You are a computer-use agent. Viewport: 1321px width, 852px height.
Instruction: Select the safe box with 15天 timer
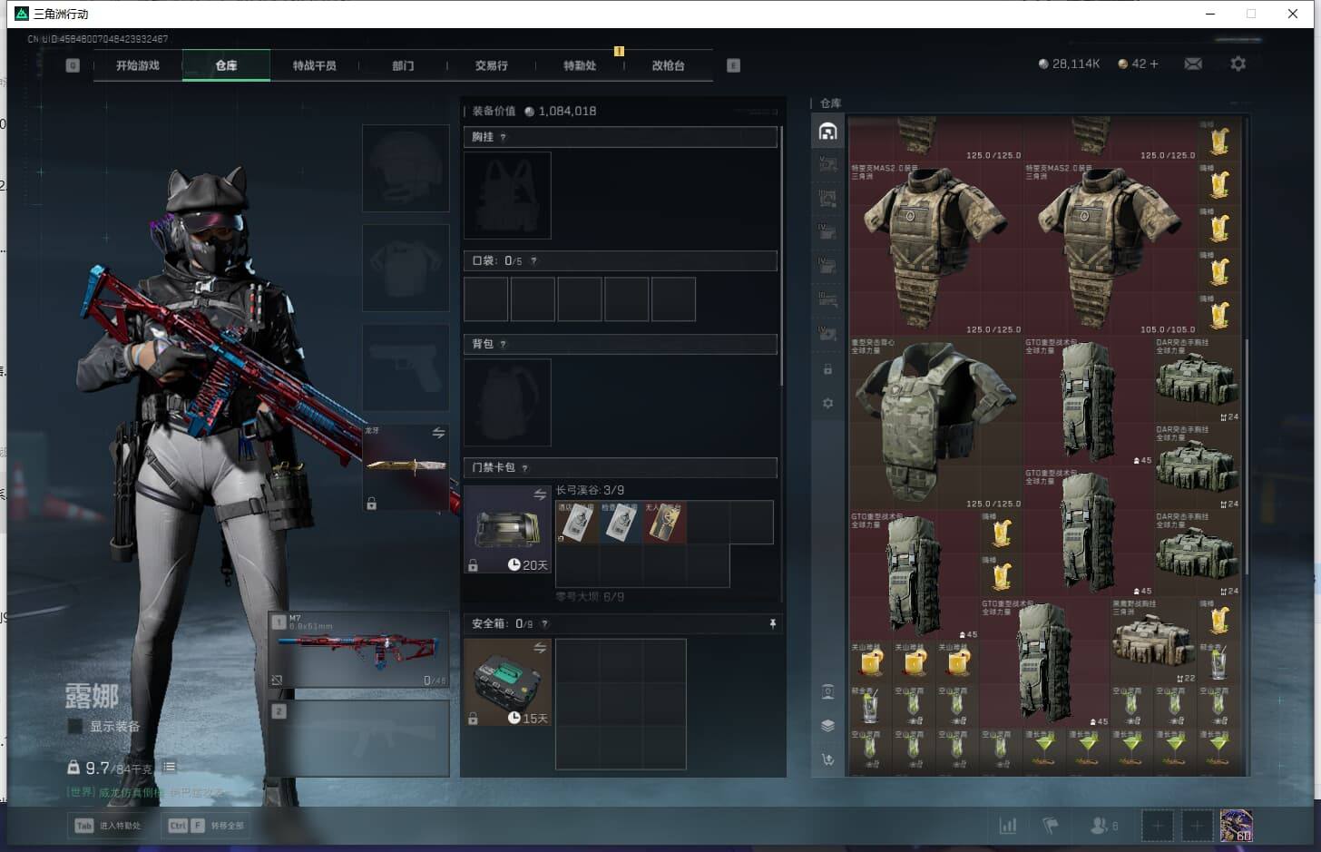coord(507,682)
